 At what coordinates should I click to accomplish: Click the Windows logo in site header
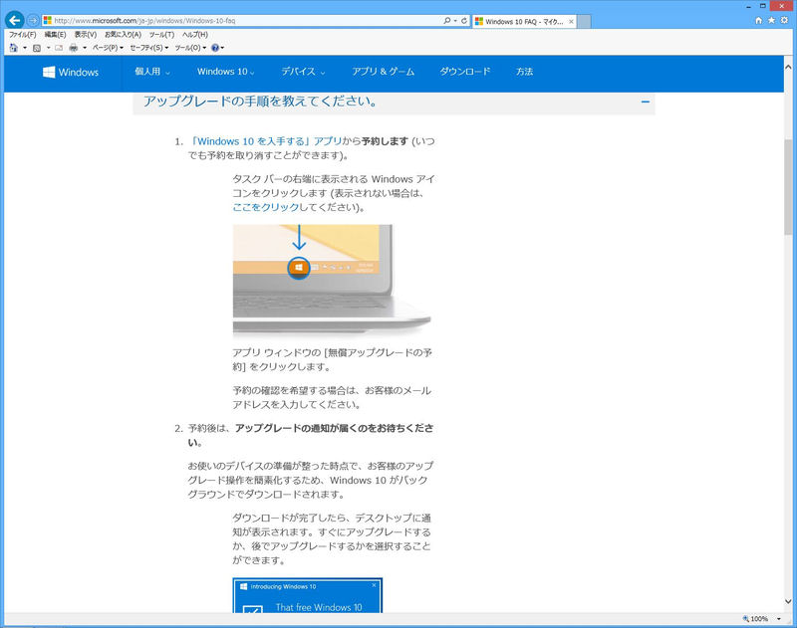click(x=71, y=72)
